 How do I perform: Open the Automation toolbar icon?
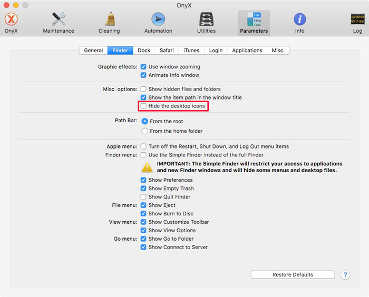(x=158, y=19)
